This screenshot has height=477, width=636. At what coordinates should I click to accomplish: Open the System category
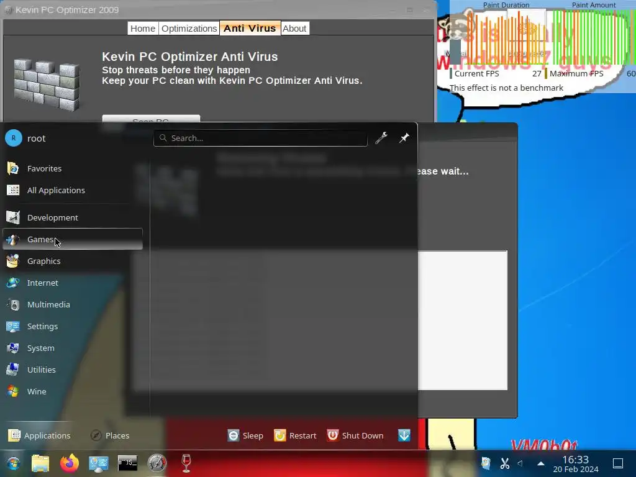tap(72, 348)
